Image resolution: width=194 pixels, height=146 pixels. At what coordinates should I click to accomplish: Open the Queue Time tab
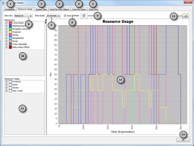coord(41,9)
